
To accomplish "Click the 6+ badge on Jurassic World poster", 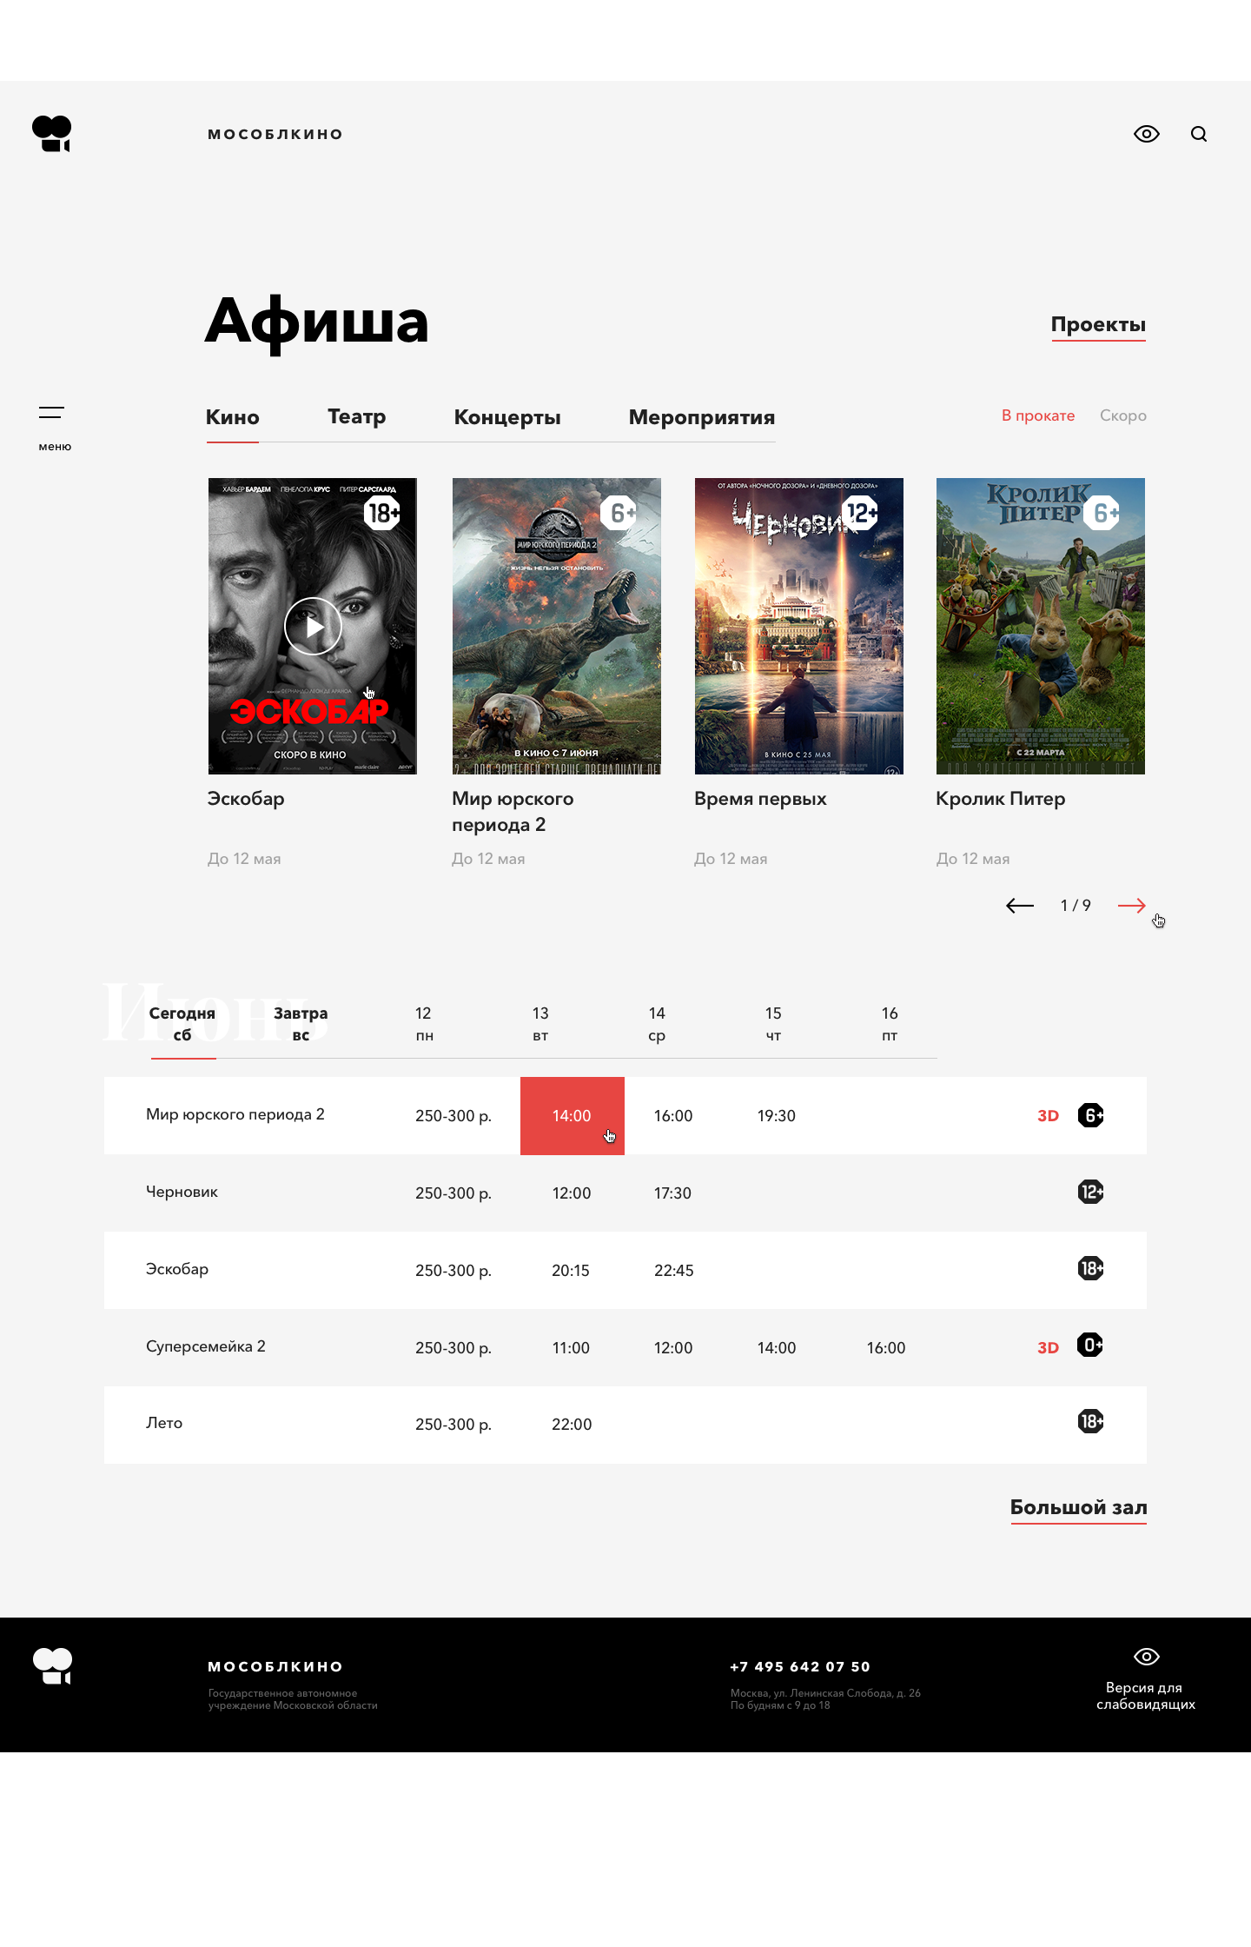I will [x=619, y=513].
